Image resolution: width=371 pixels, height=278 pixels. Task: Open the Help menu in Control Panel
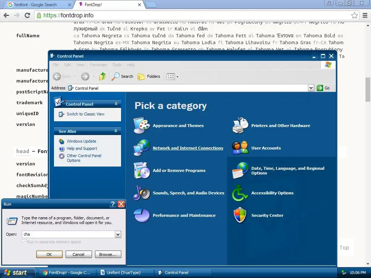(x=131, y=65)
